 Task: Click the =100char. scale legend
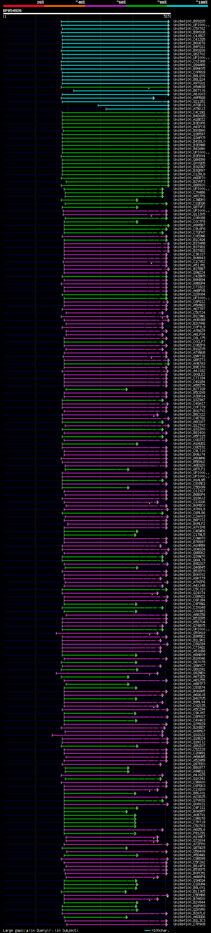tap(157, 930)
